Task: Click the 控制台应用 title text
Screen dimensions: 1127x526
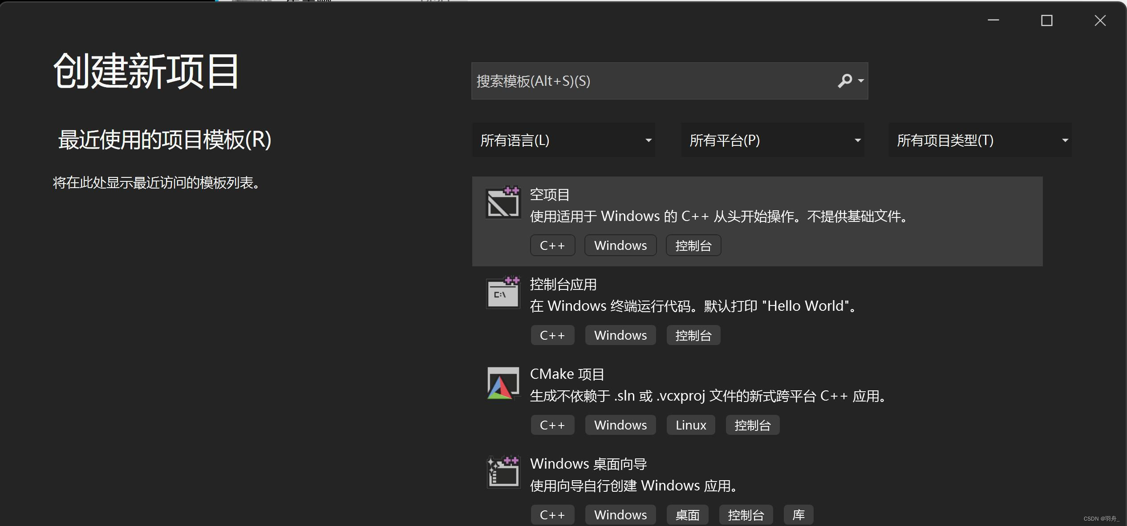Action: click(x=563, y=285)
